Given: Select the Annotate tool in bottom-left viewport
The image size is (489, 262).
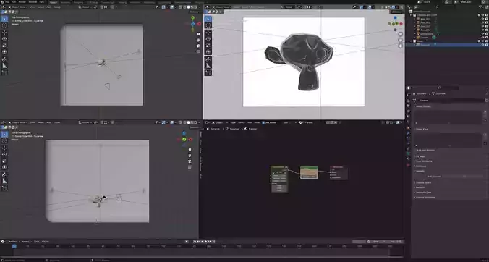Looking at the screenshot, I should pos(4,174).
